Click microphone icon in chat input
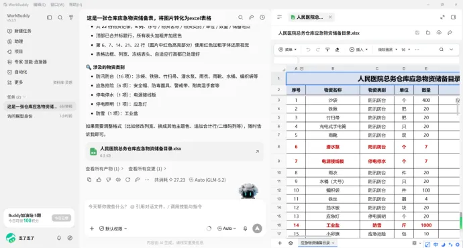 tap(245, 229)
